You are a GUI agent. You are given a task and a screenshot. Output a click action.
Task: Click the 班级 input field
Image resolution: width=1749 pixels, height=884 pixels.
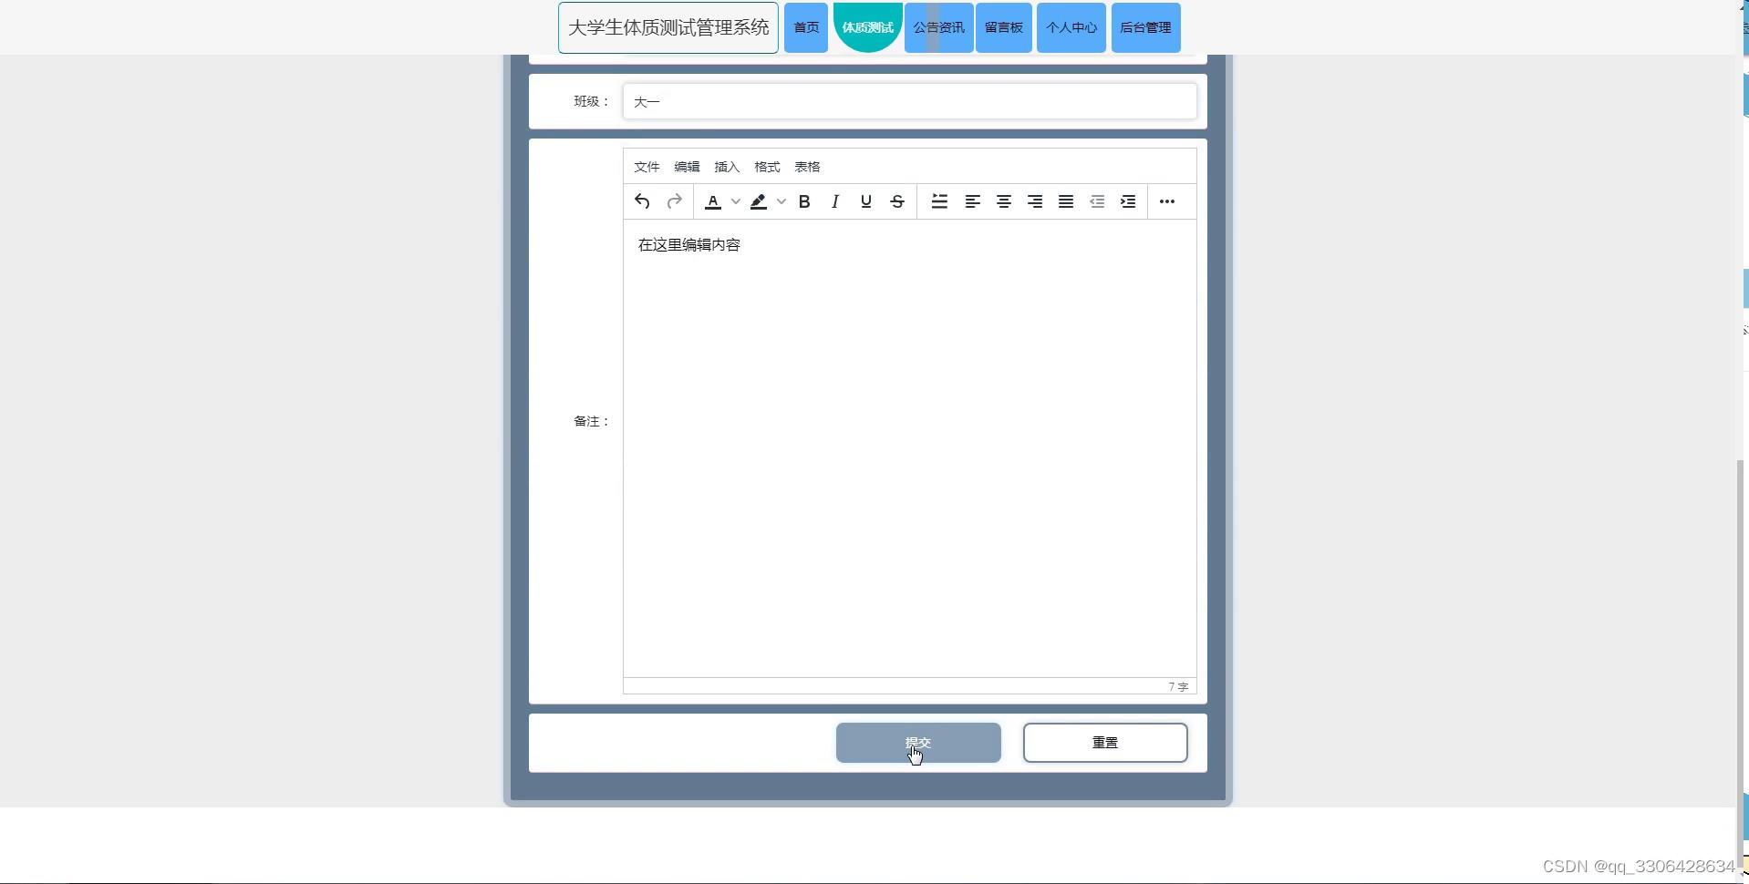pos(910,101)
